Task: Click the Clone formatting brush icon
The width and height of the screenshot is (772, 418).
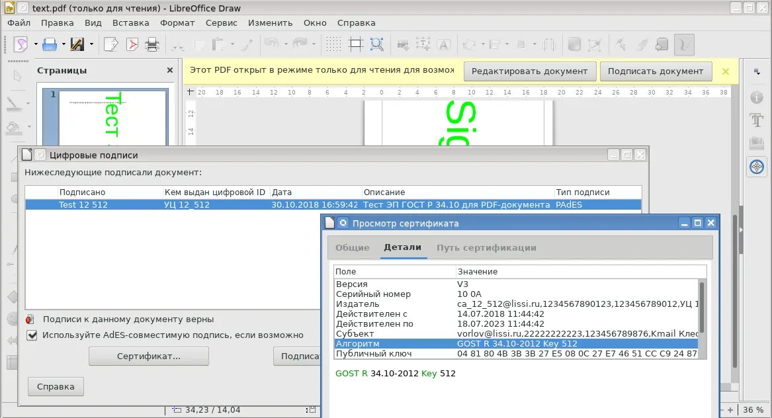Action: pos(247,45)
